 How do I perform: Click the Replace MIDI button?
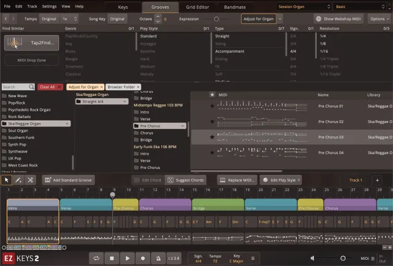point(237,180)
